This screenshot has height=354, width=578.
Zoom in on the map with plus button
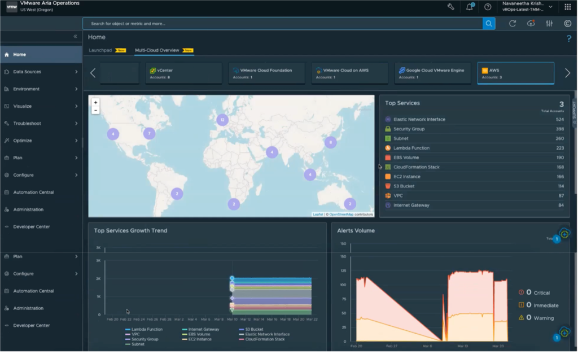coord(95,103)
